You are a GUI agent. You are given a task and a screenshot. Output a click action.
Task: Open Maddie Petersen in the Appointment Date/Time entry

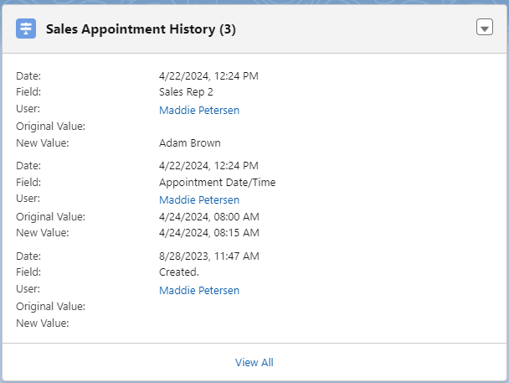(199, 199)
